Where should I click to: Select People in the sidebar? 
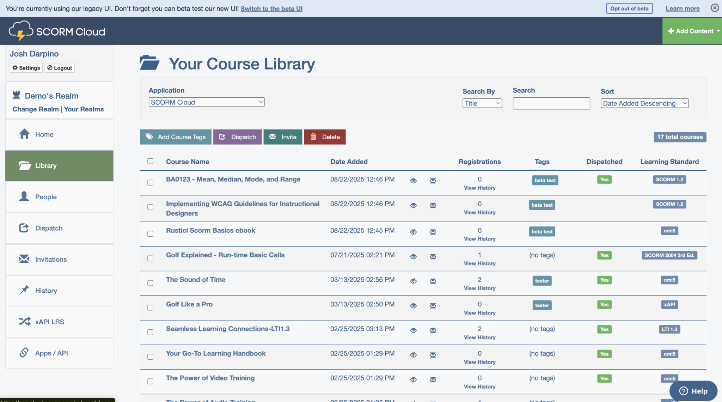pos(46,196)
